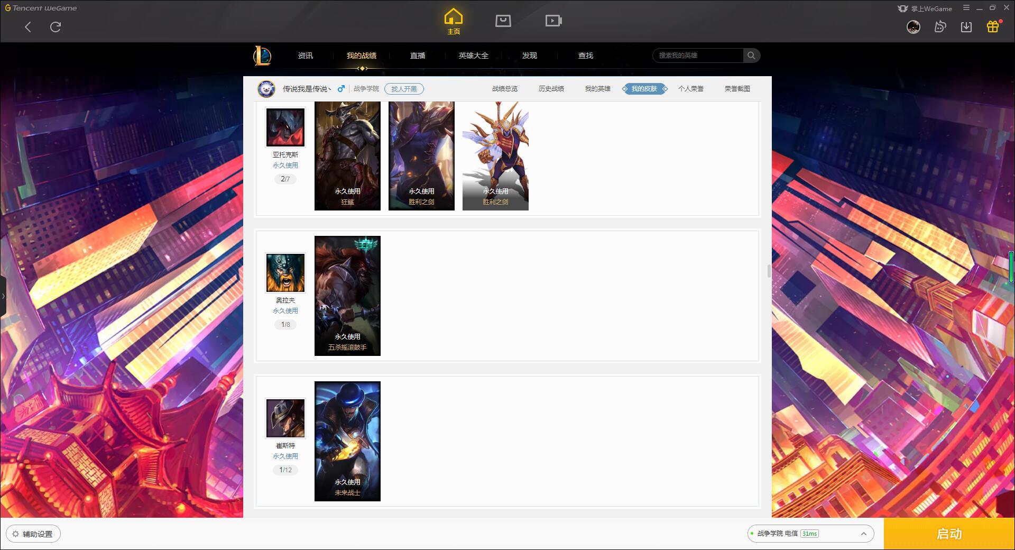Viewport: 1015px width, 550px height.
Task: Go back with the left arrow icon
Action: [28, 27]
